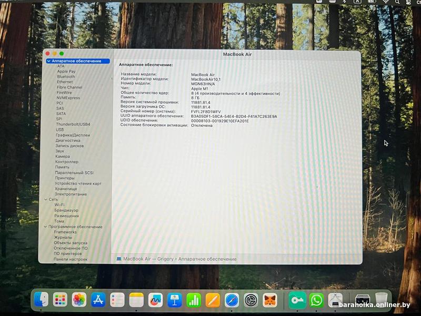Open Control Center menu bar icon
Image resolution: width=421 pixels, height=316 pixels.
(408, 2)
